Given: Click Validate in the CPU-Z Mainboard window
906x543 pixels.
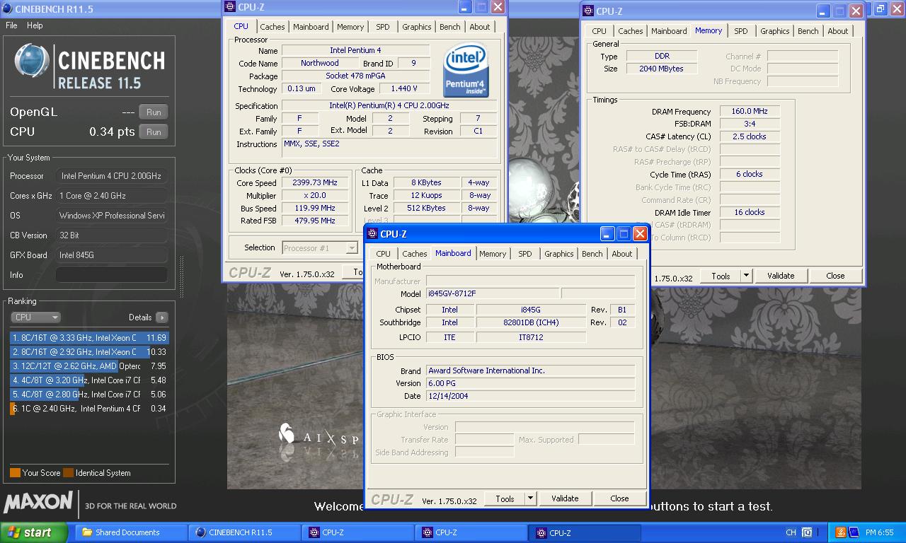Looking at the screenshot, I should (x=565, y=498).
